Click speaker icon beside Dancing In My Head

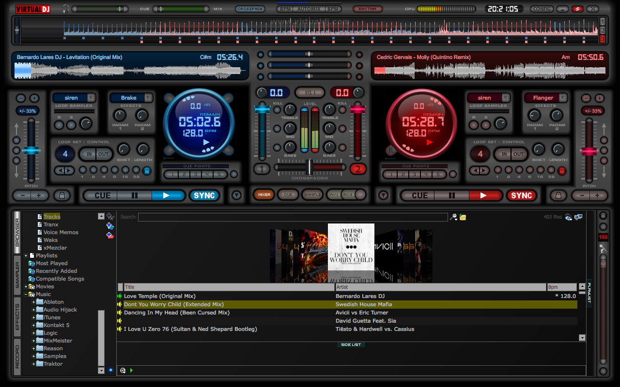pyautogui.click(x=120, y=313)
